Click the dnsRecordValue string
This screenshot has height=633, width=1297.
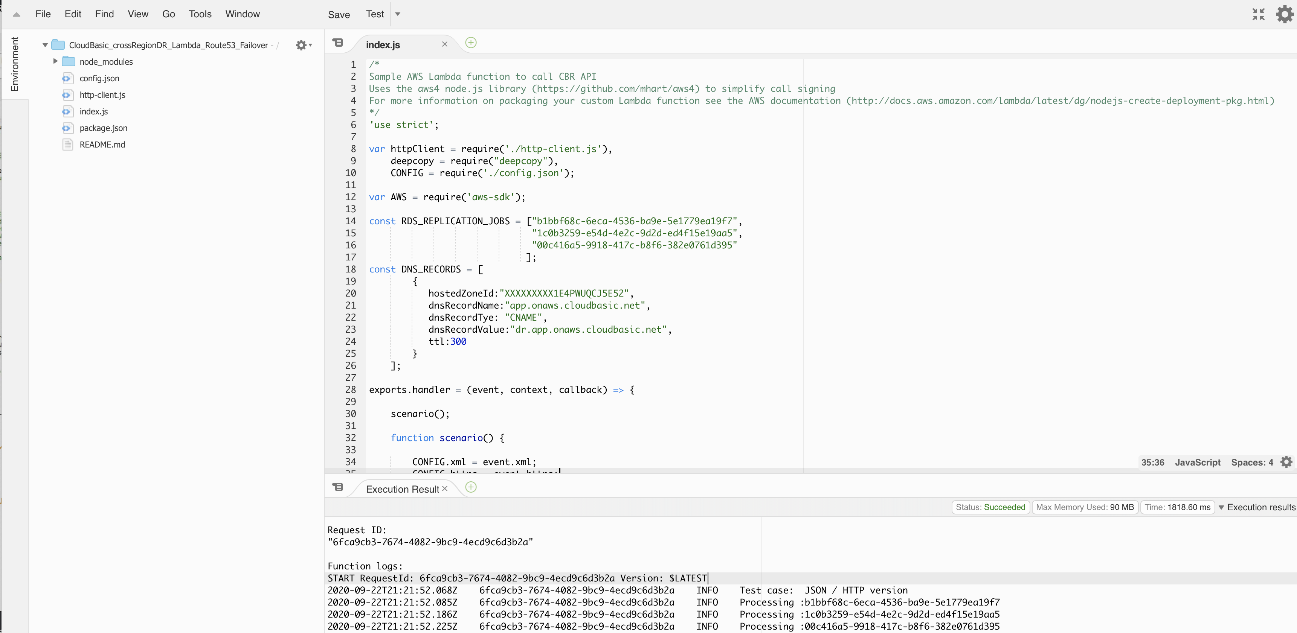588,330
